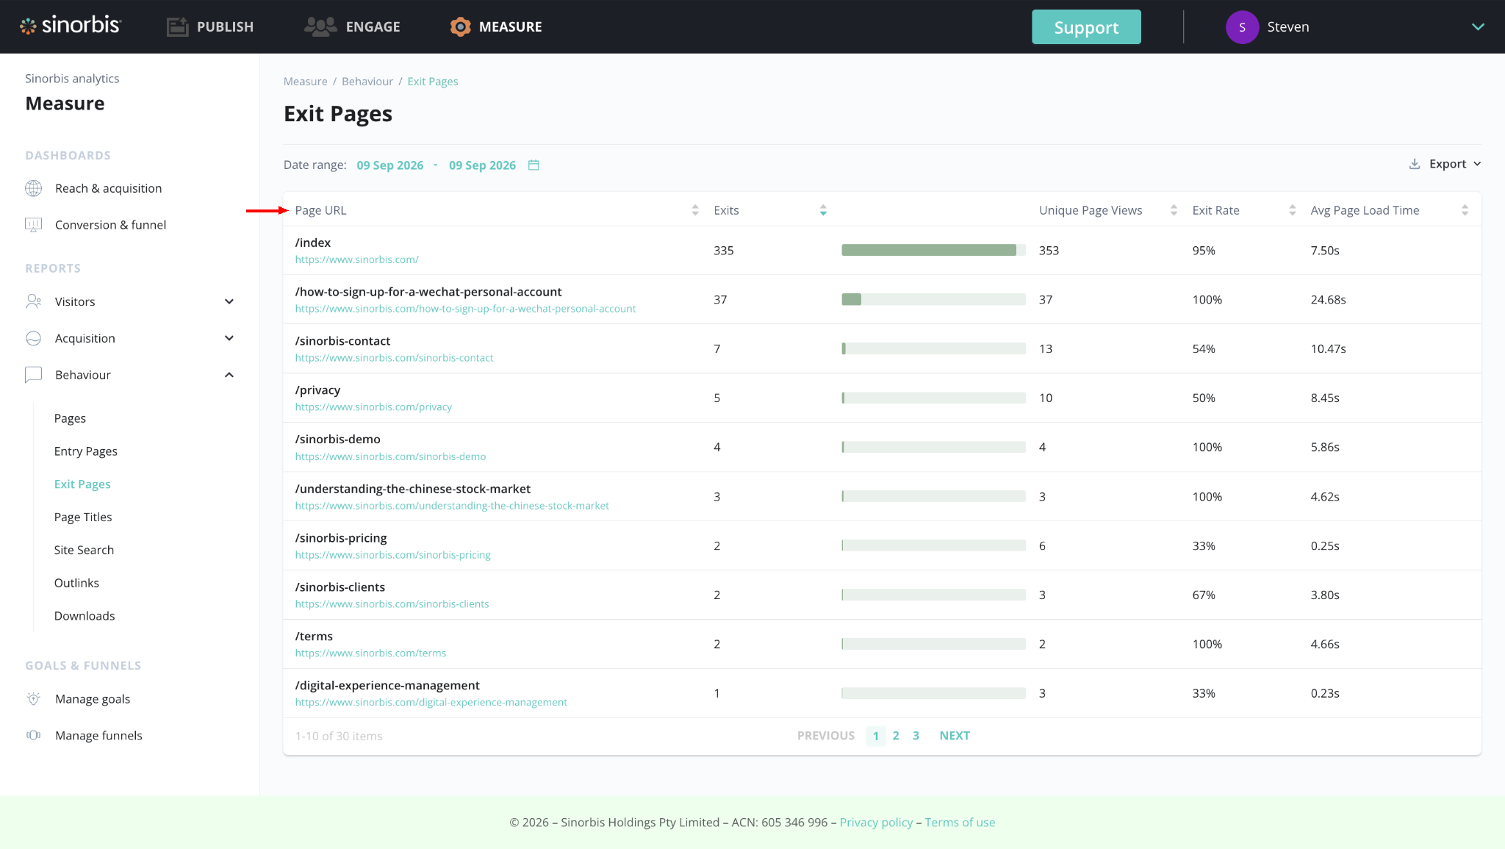Open the Downloads report
This screenshot has height=849, width=1505.
click(85, 616)
